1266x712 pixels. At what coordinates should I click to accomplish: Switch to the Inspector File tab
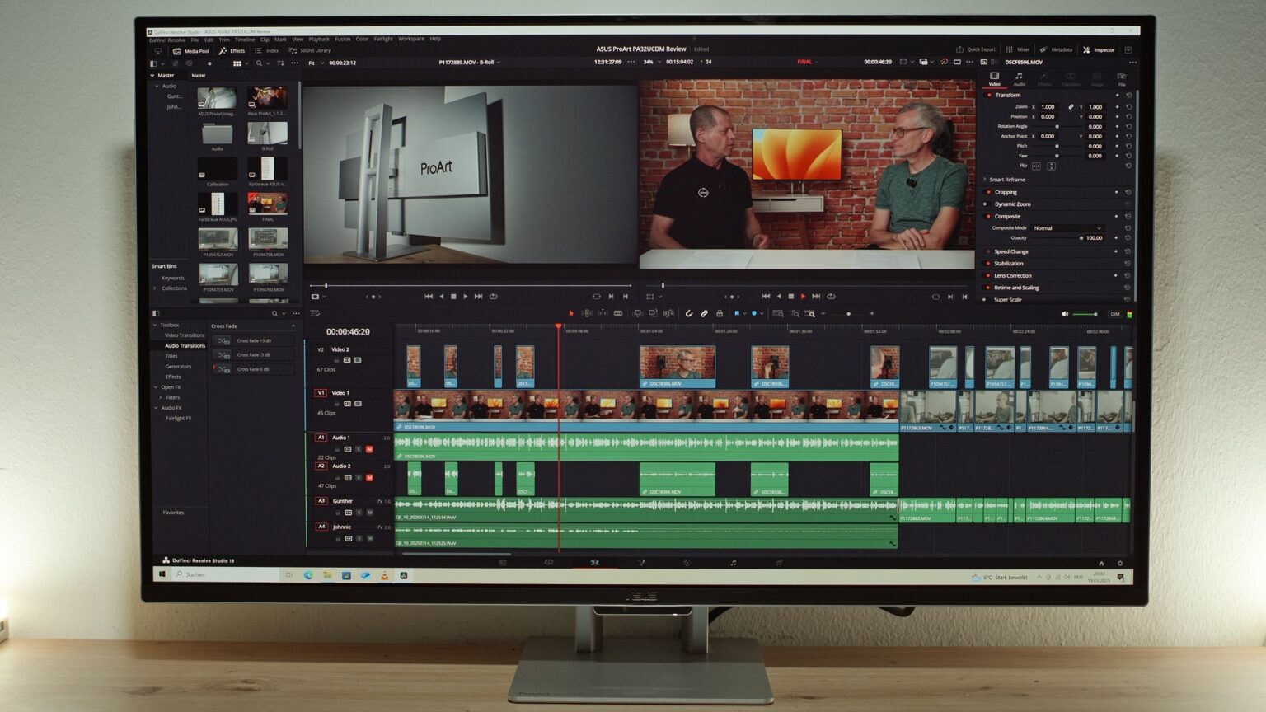coord(1122,78)
